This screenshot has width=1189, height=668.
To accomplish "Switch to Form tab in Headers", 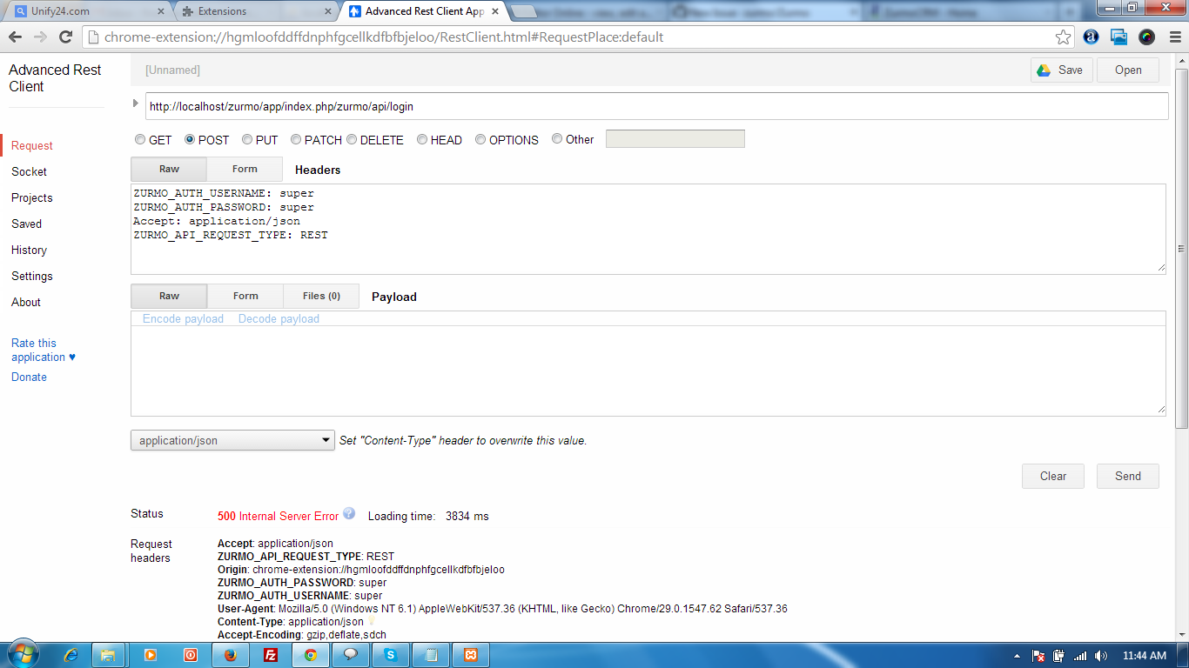I will [245, 169].
